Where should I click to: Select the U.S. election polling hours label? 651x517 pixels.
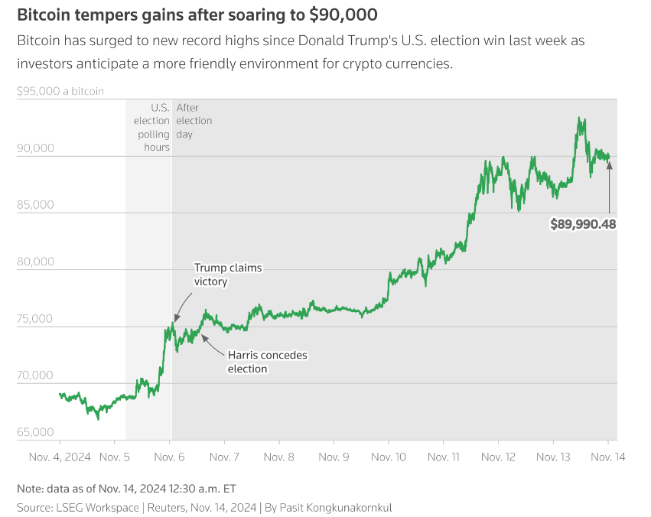coord(151,128)
